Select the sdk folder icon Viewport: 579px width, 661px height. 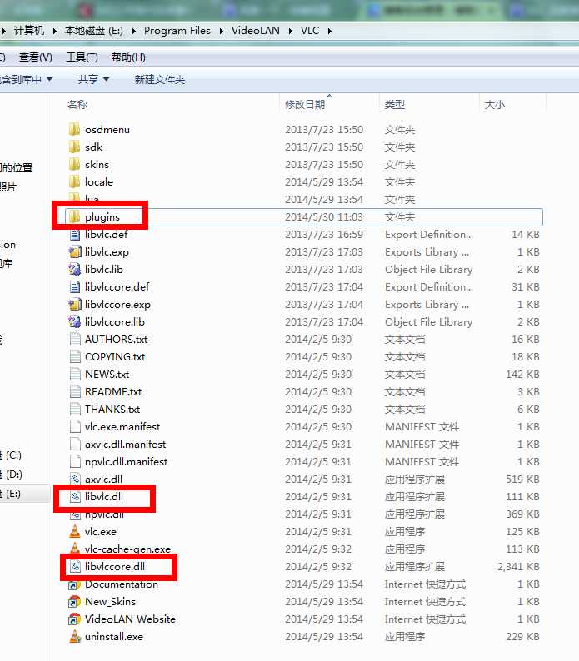click(x=75, y=147)
